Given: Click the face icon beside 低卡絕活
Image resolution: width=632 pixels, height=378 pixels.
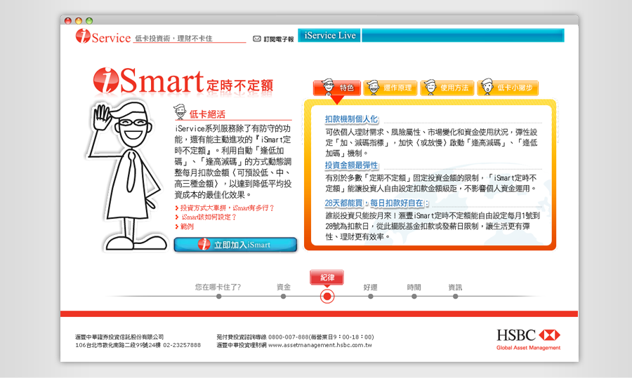Looking at the screenshot, I should [180, 112].
